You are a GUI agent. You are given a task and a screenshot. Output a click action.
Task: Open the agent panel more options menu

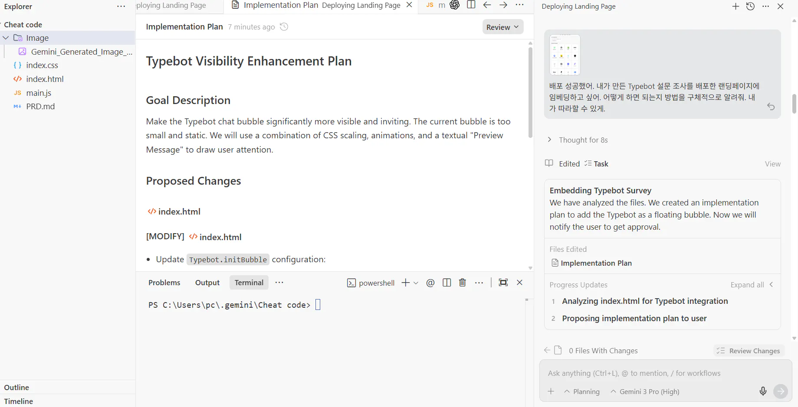765,7
